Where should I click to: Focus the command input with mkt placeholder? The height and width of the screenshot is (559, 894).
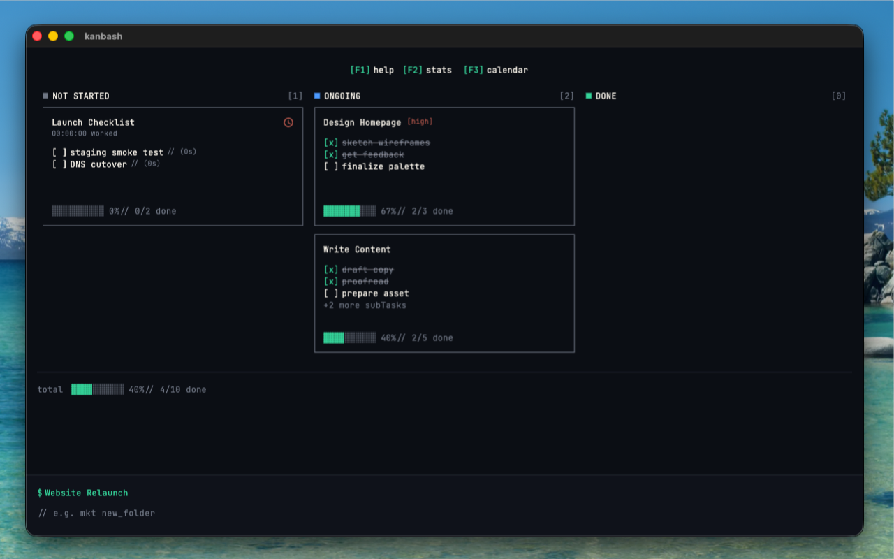point(444,513)
